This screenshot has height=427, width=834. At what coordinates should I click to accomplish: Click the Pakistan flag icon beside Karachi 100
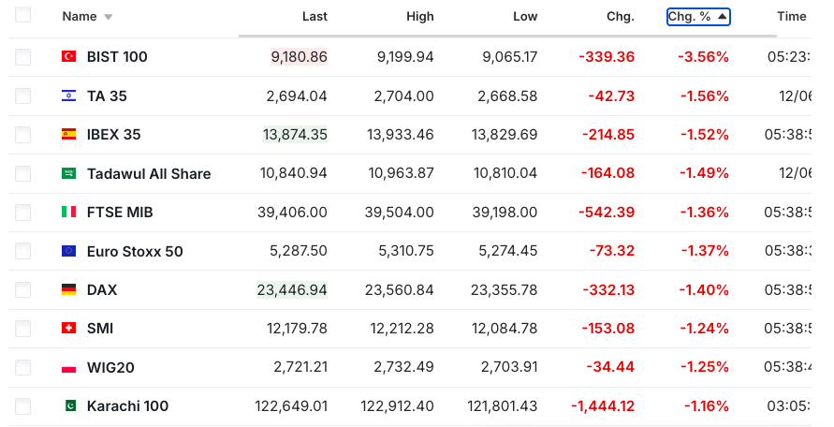point(68,406)
